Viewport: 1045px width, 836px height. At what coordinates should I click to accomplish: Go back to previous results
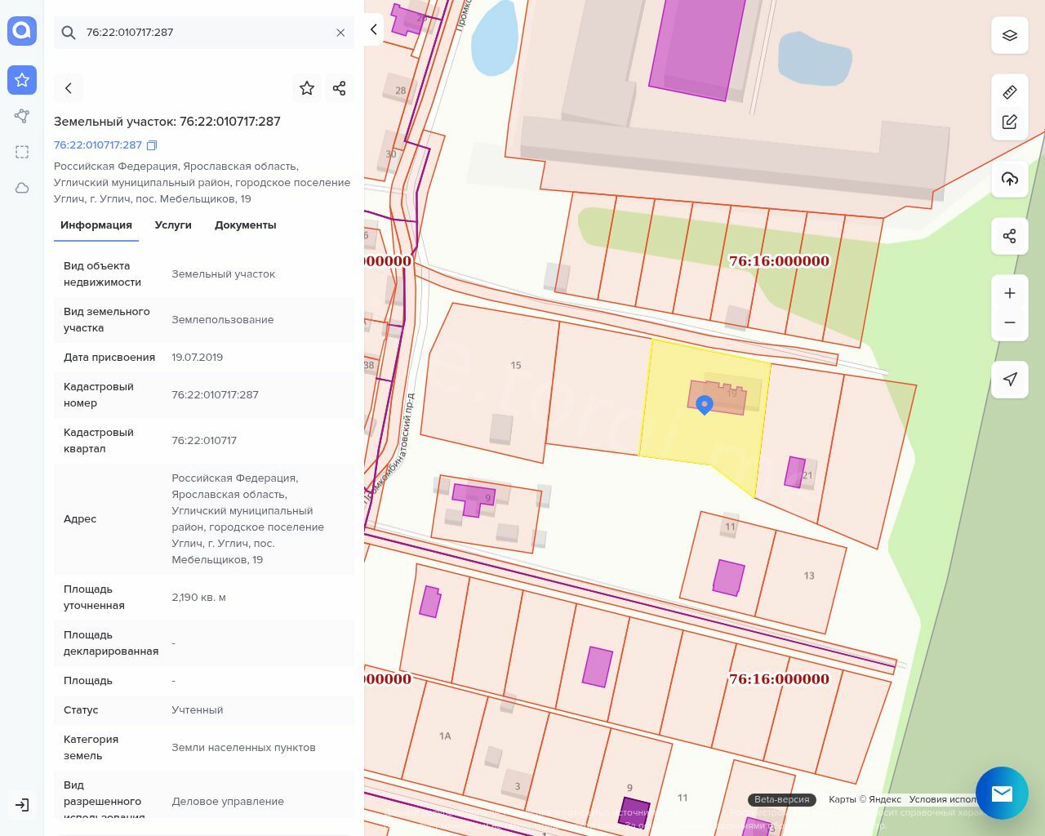click(x=69, y=88)
